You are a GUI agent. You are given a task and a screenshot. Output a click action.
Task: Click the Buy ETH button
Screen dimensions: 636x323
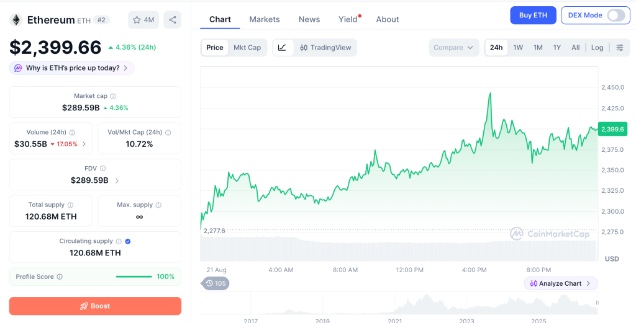click(x=533, y=15)
